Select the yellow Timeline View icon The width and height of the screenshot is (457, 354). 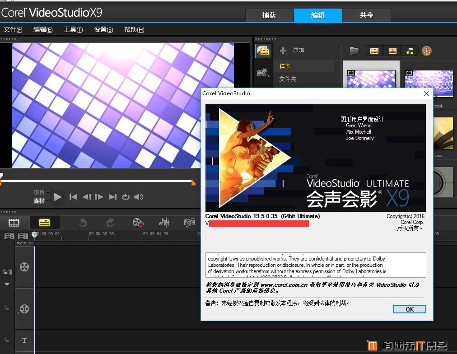(x=44, y=223)
